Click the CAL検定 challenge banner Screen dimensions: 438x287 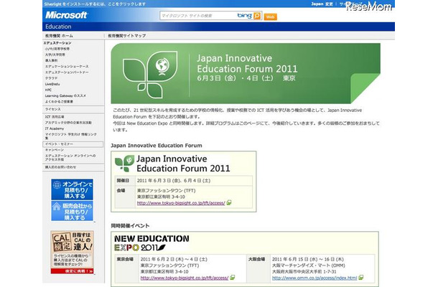click(72, 252)
